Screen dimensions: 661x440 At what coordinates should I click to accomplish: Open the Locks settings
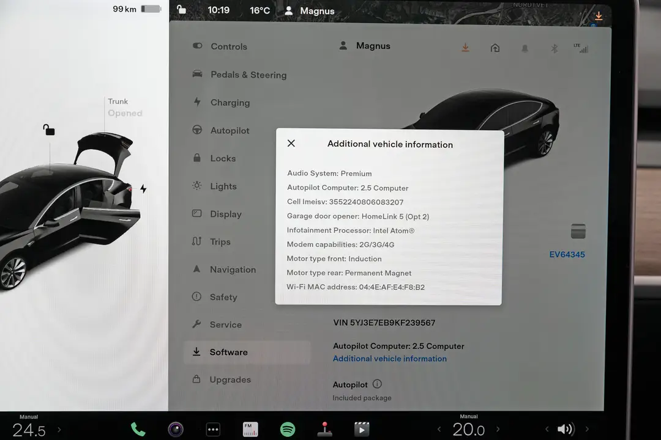214,158
